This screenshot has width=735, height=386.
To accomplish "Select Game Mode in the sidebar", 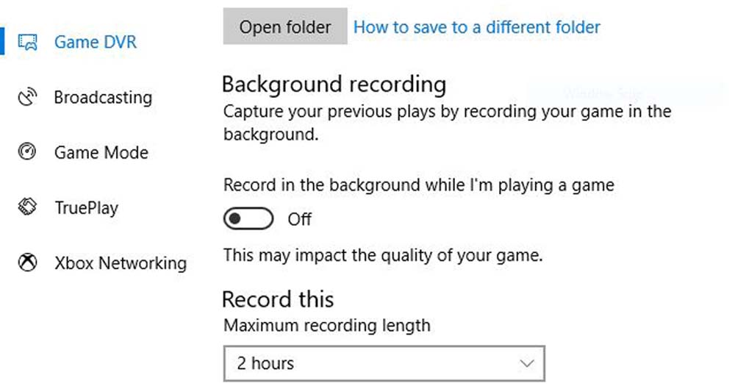I will coord(101,152).
